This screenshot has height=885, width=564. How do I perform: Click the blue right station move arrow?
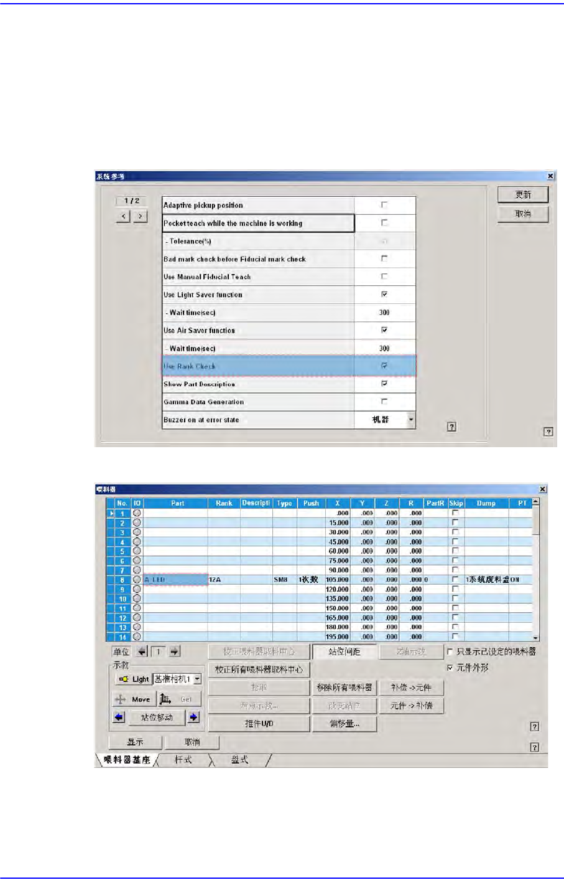point(193,717)
